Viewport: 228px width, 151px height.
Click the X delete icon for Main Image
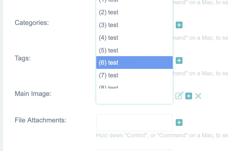pos(198,96)
